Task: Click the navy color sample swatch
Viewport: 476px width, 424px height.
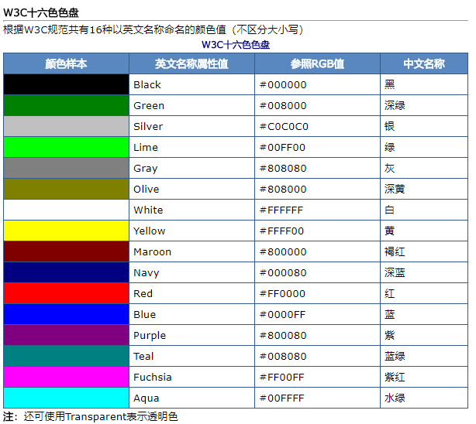Action: [67, 273]
